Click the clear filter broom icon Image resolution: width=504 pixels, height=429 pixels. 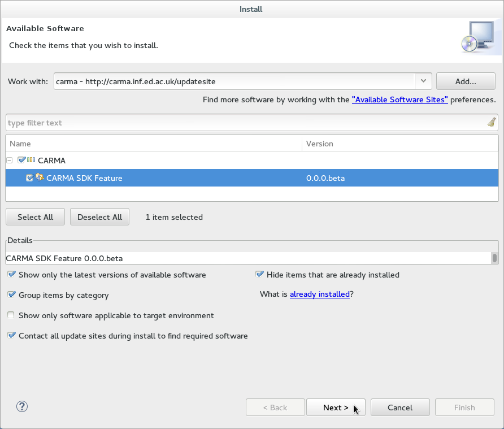[x=491, y=122]
